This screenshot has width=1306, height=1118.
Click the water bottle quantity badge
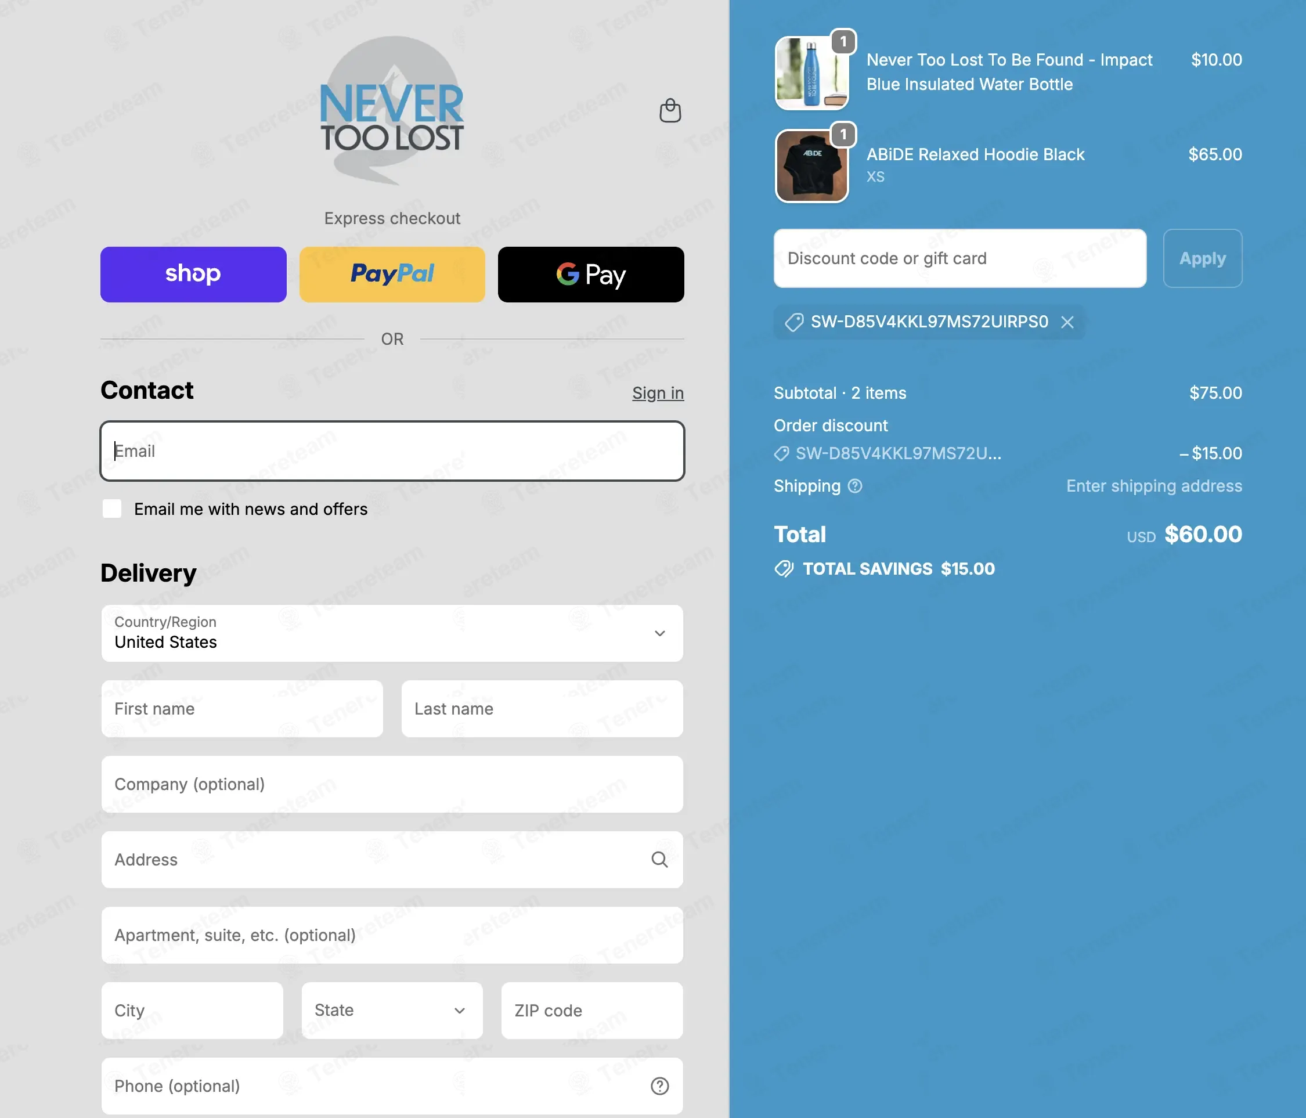point(843,42)
